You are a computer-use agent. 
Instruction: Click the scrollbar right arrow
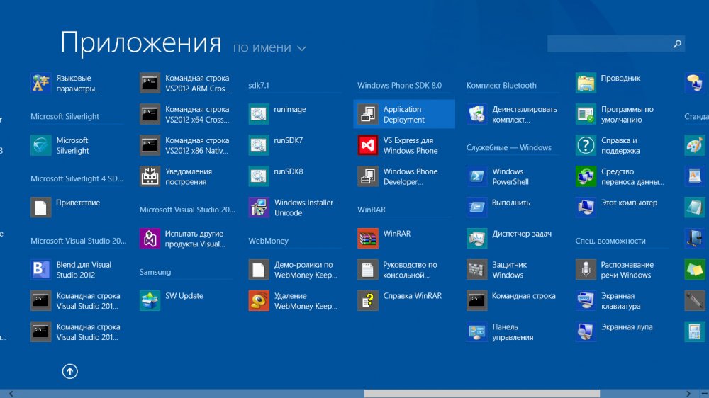coord(688,394)
